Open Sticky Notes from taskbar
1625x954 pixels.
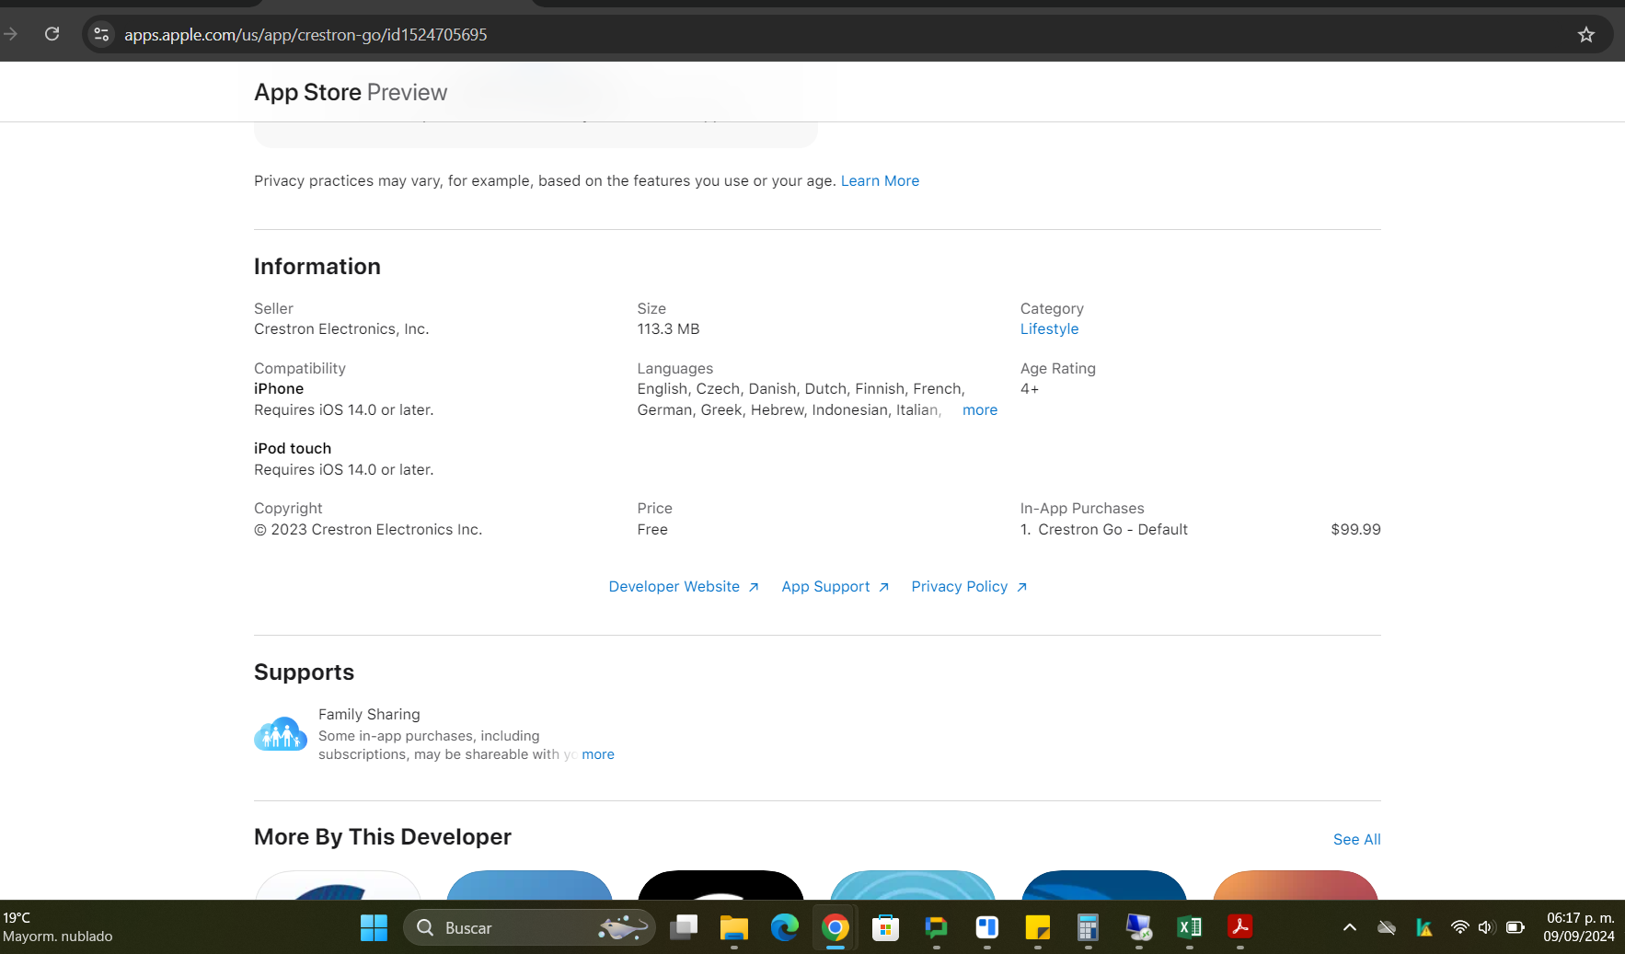tap(1038, 927)
